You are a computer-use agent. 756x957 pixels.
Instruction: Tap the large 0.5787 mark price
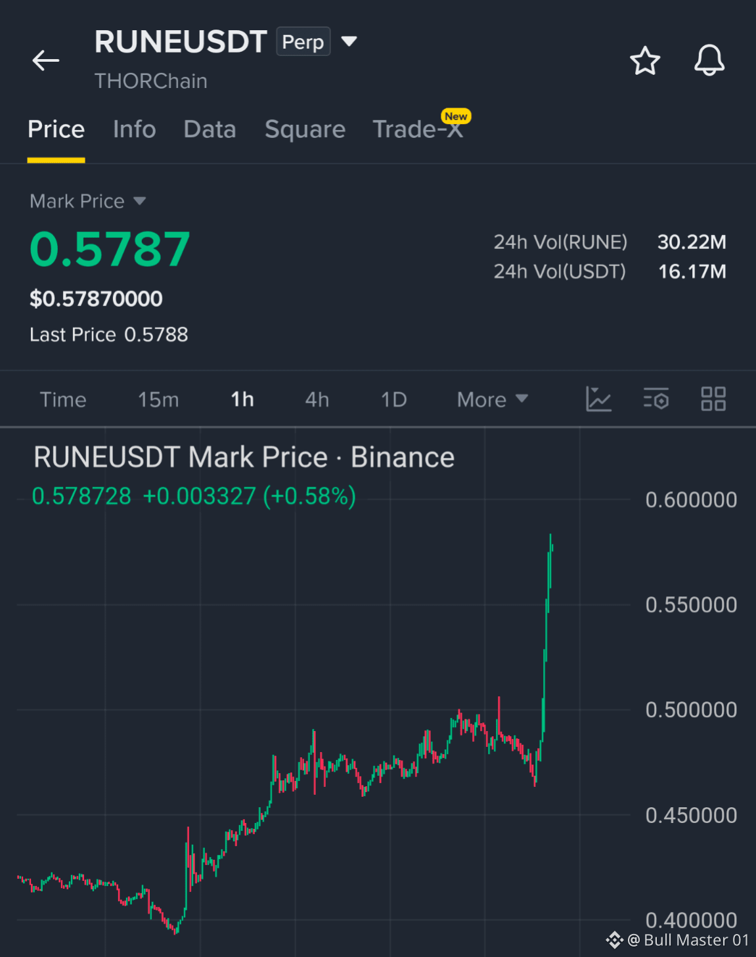point(110,250)
